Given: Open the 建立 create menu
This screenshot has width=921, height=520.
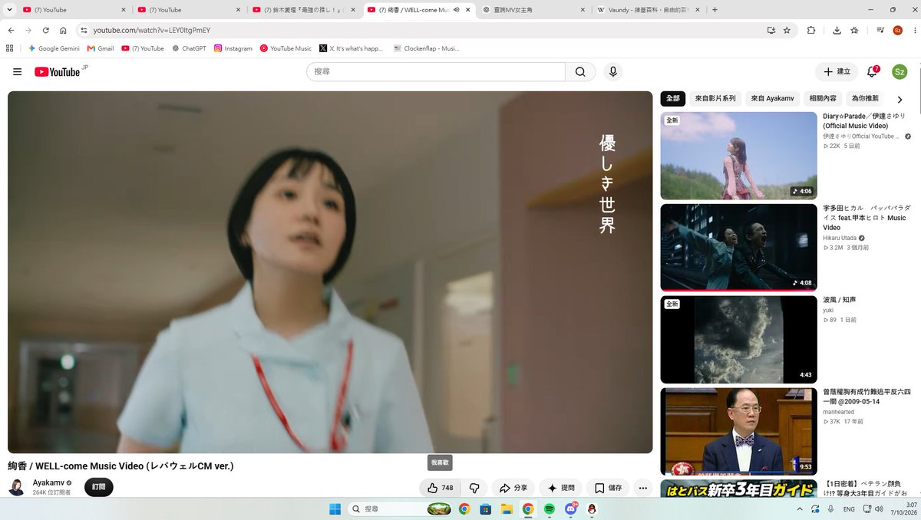Looking at the screenshot, I should click(x=837, y=71).
